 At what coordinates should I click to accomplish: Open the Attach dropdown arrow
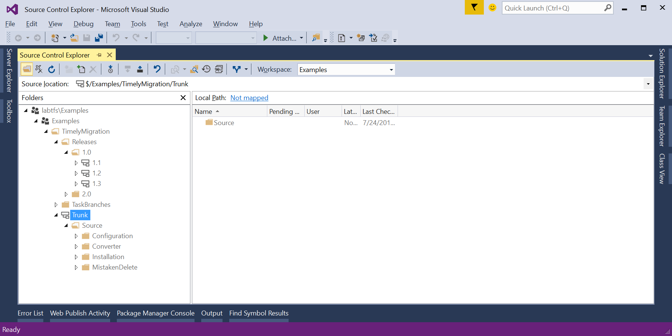[301, 38]
